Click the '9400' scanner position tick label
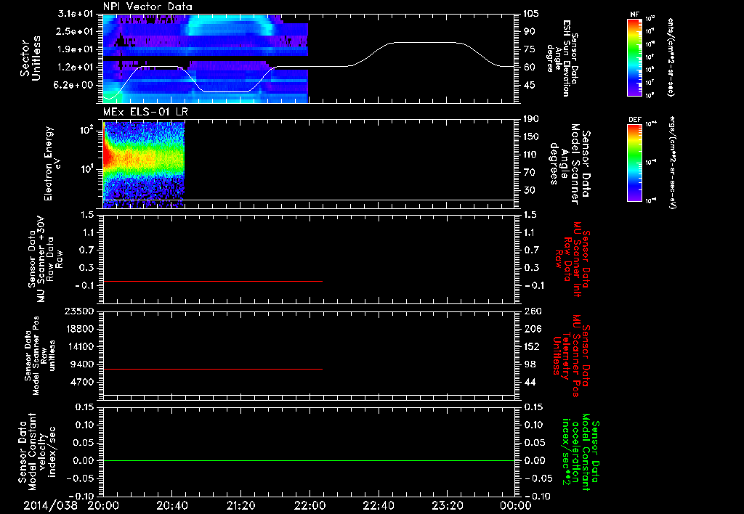 pyautogui.click(x=83, y=364)
